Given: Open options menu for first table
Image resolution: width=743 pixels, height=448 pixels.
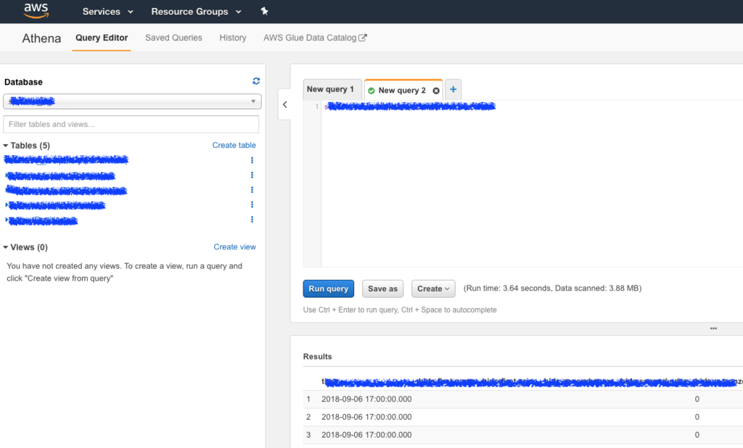Looking at the screenshot, I should pos(252,160).
